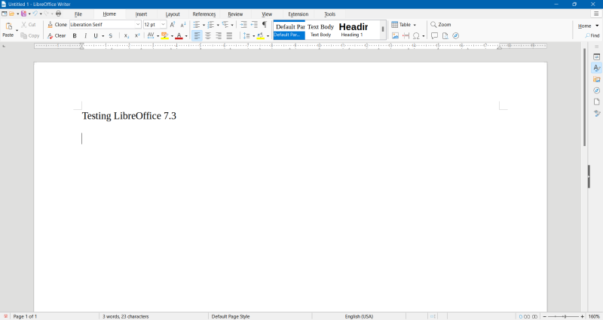Viewport: 603px width, 320px height.
Task: Toggle Italic formatting
Action: pos(85,35)
